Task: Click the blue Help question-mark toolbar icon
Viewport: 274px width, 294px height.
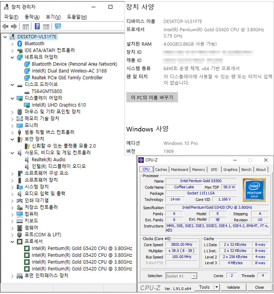Action: click(37, 26)
